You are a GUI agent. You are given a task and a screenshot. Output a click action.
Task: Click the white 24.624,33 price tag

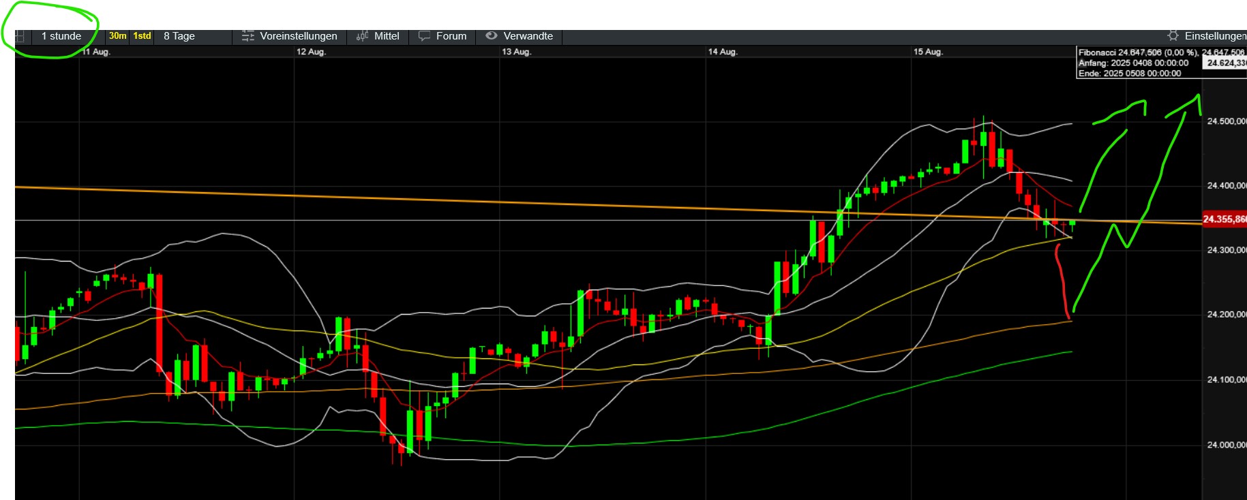point(1225,63)
